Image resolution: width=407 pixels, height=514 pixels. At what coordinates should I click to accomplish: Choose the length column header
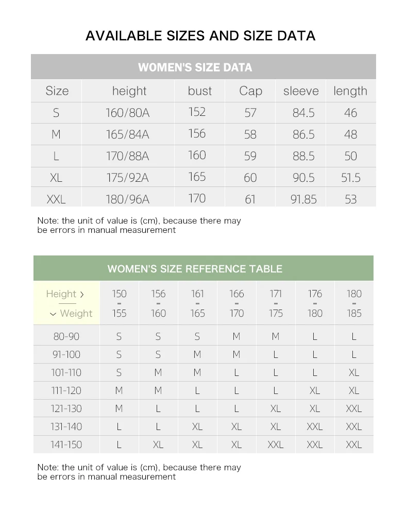[x=350, y=91]
